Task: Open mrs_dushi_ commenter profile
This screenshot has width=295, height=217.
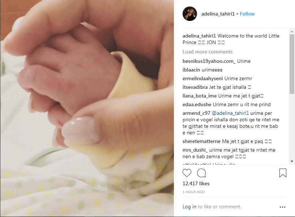Action: click(195, 150)
